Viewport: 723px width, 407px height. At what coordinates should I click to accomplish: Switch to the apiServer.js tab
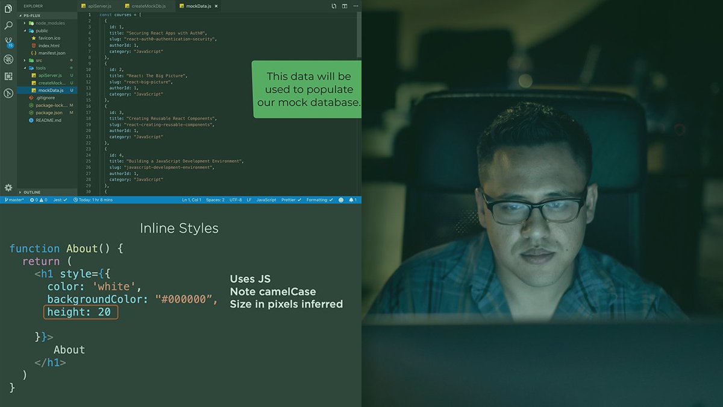pyautogui.click(x=96, y=5)
